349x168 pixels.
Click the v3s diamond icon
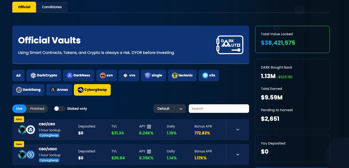pos(205,75)
